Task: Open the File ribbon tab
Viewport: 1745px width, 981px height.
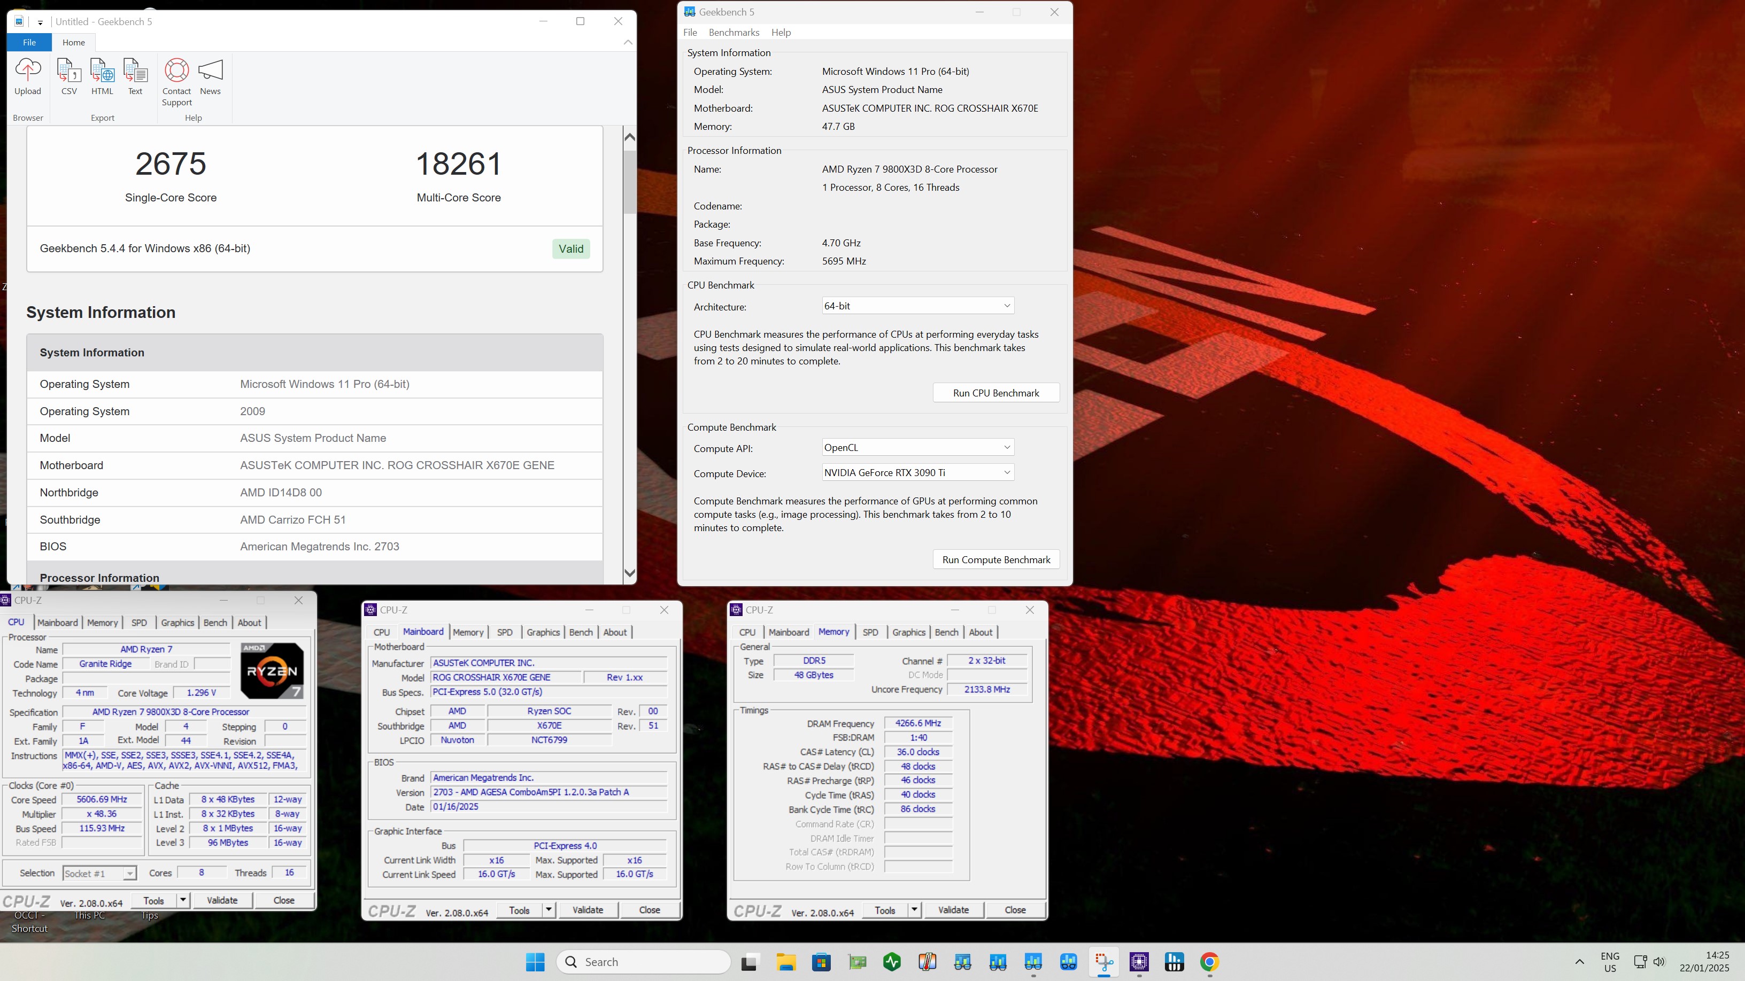Action: pos(29,42)
